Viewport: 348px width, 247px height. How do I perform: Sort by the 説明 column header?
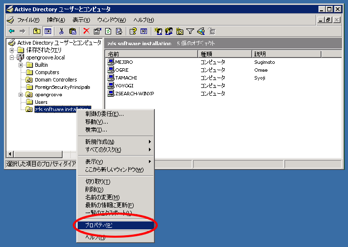pyautogui.click(x=287, y=54)
